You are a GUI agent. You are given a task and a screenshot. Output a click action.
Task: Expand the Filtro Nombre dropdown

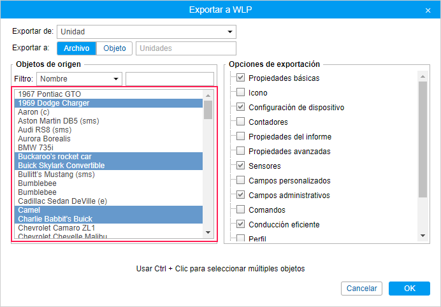(x=80, y=78)
